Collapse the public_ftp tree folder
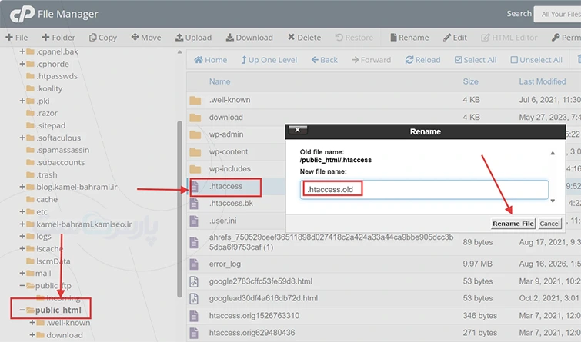This screenshot has height=342, width=581. (22, 286)
